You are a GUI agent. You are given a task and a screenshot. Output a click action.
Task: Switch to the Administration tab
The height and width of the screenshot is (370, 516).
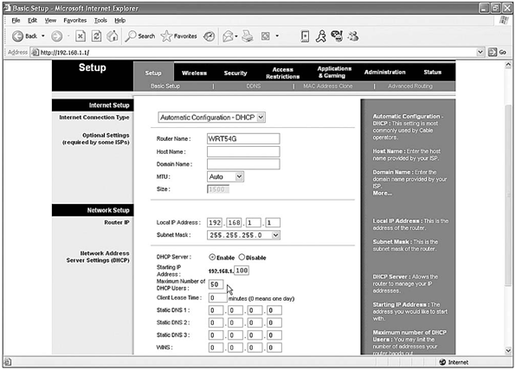click(384, 72)
